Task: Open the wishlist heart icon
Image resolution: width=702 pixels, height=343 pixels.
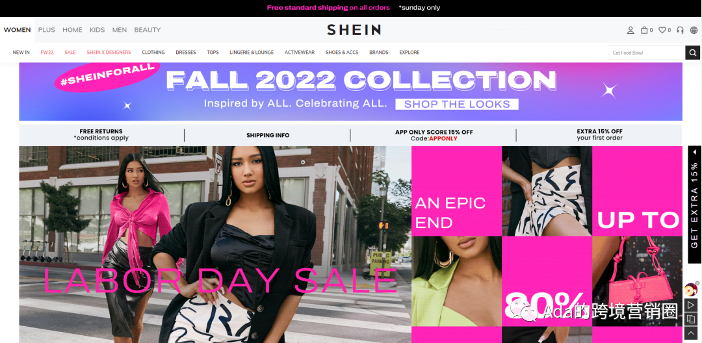Action: click(662, 30)
